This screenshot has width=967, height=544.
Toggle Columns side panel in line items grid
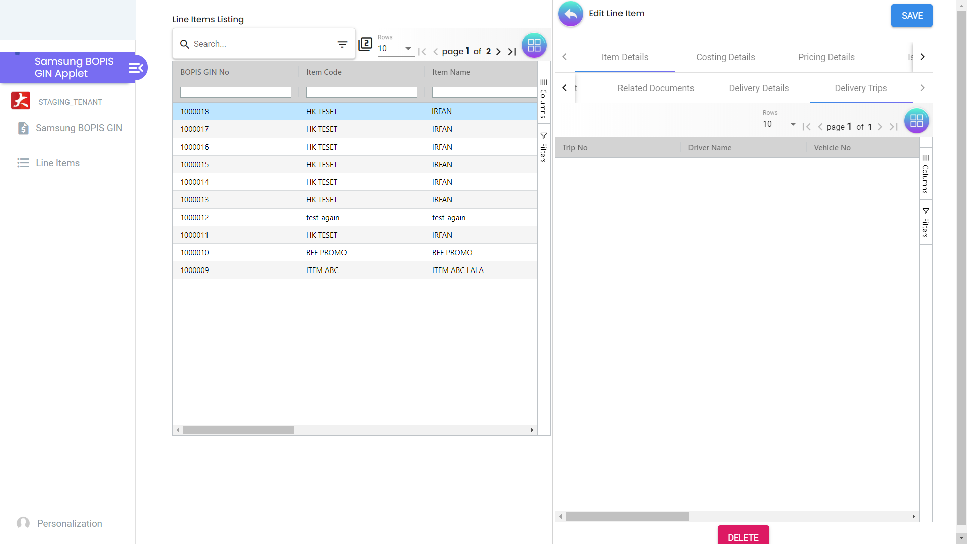coord(543,98)
